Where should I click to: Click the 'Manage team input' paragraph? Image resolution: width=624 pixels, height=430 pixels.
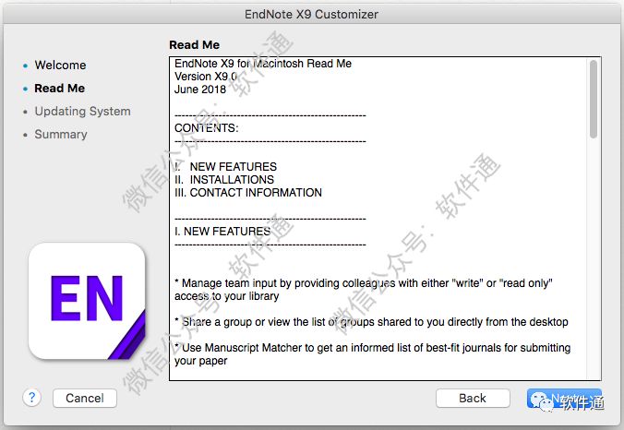click(364, 290)
